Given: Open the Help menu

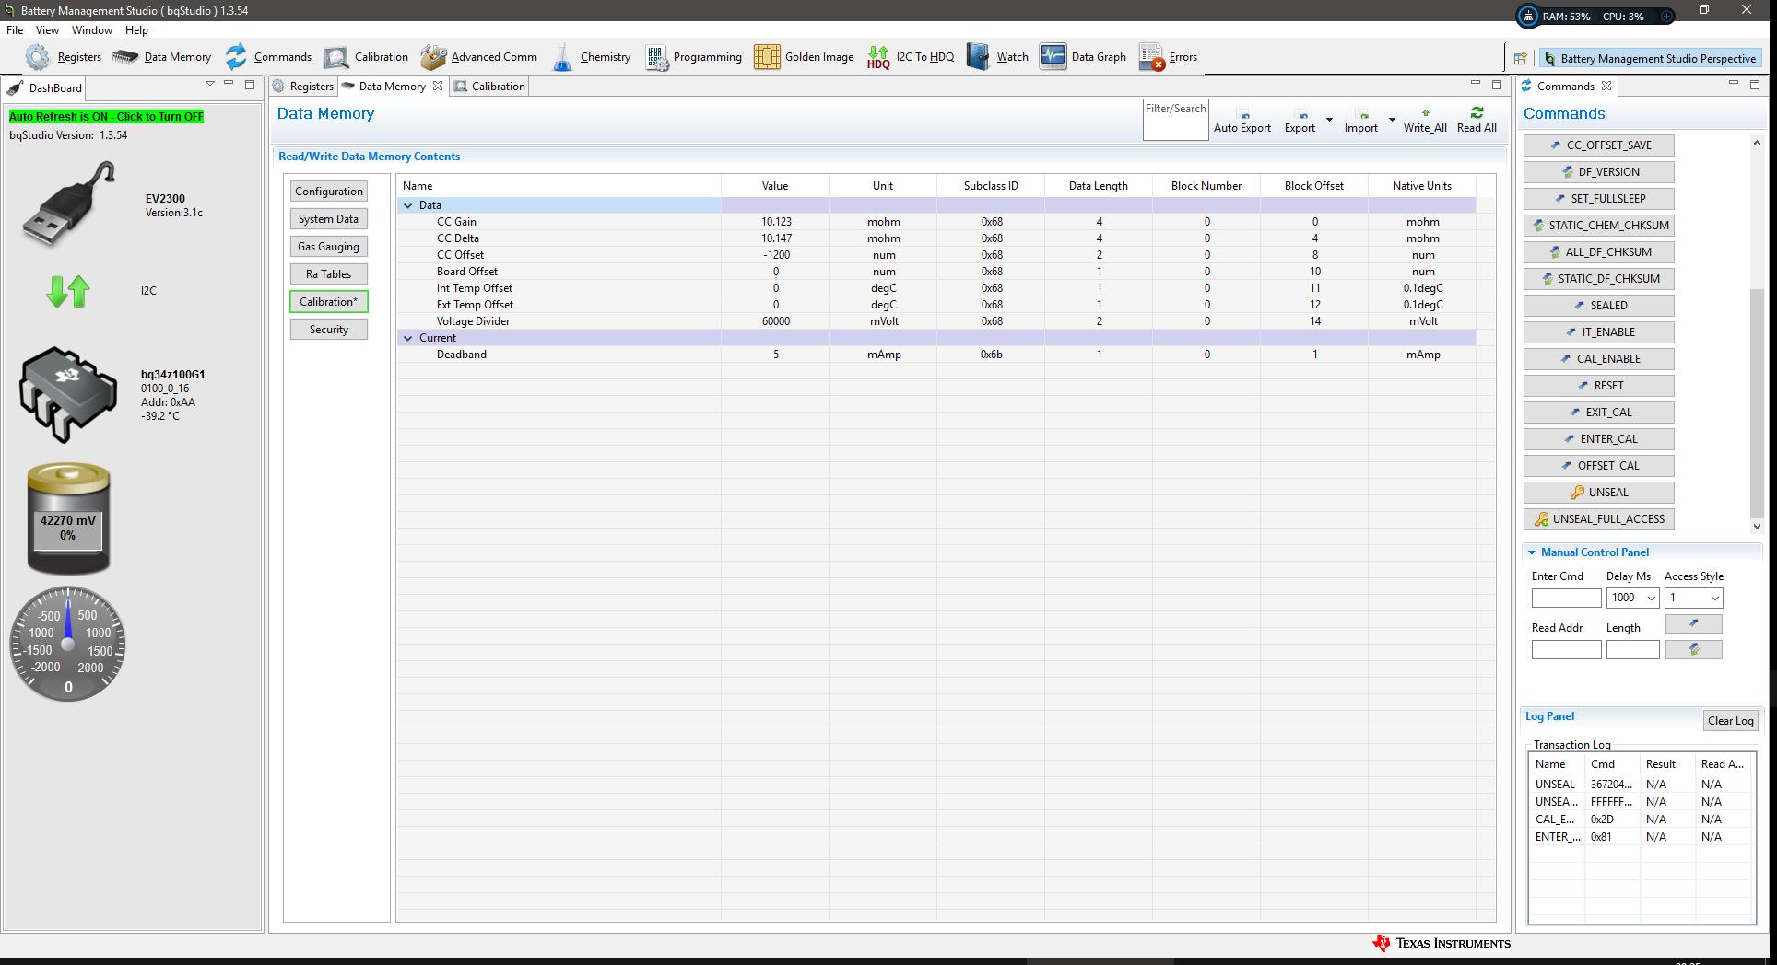Looking at the screenshot, I should [x=136, y=30].
